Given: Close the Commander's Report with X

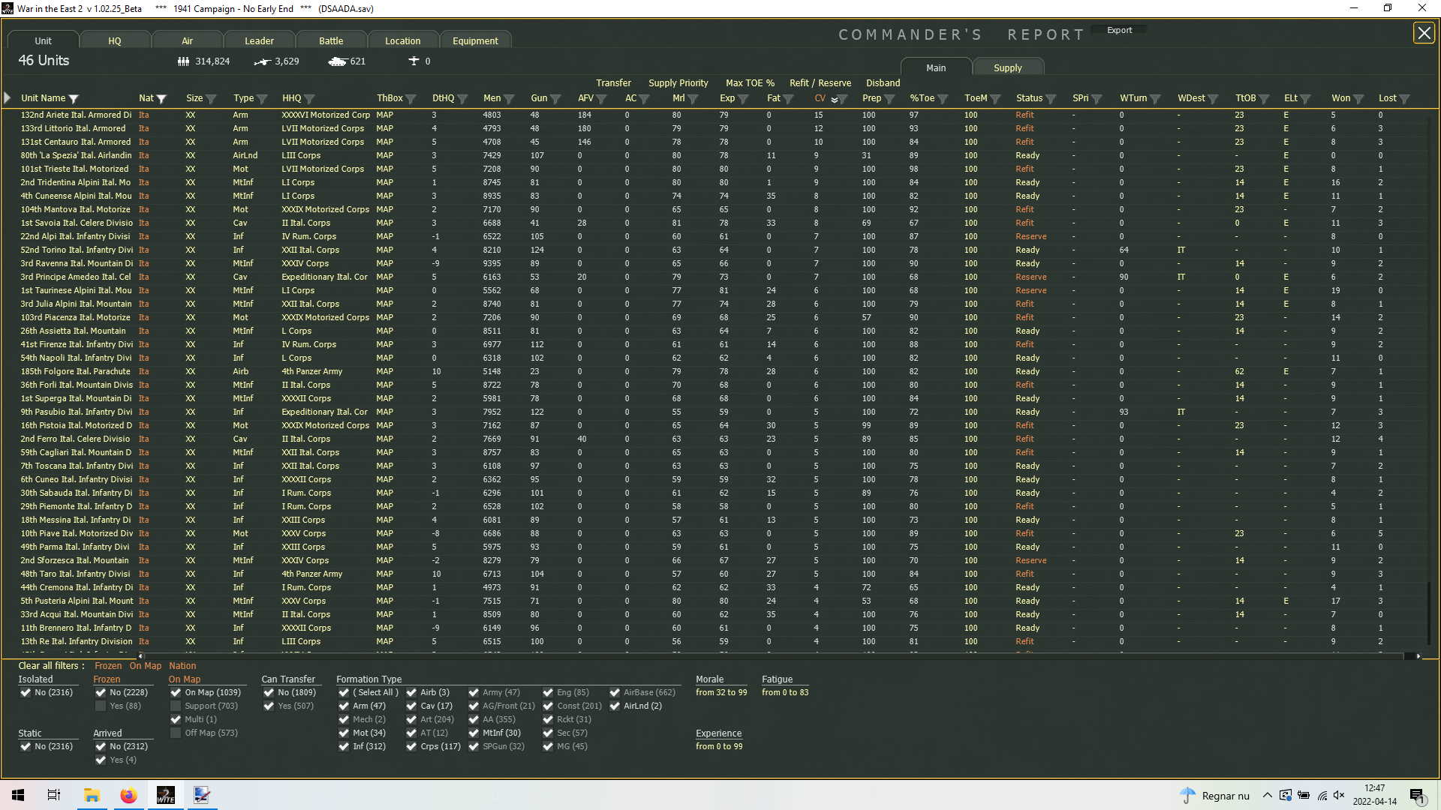Looking at the screenshot, I should coord(1423,33).
